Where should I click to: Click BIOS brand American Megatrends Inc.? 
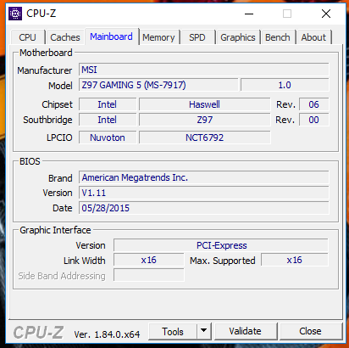pyautogui.click(x=204, y=177)
